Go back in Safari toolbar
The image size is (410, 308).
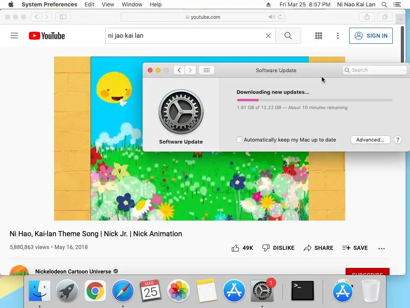point(36,17)
